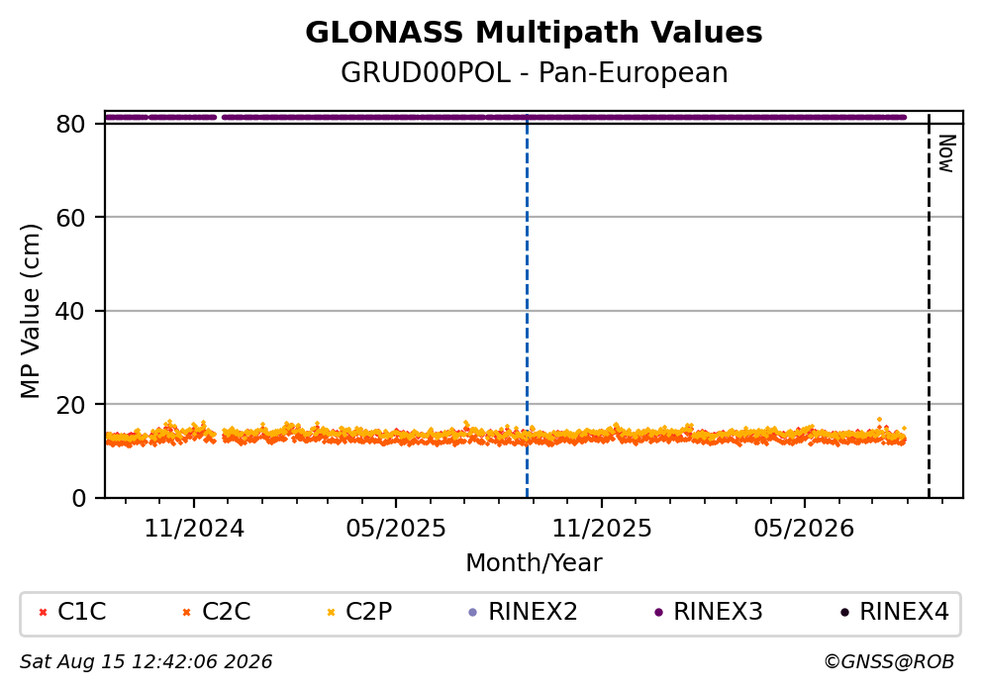This screenshot has width=982, height=692.
Task: Click the C2P yellow legend marker
Action: [332, 612]
